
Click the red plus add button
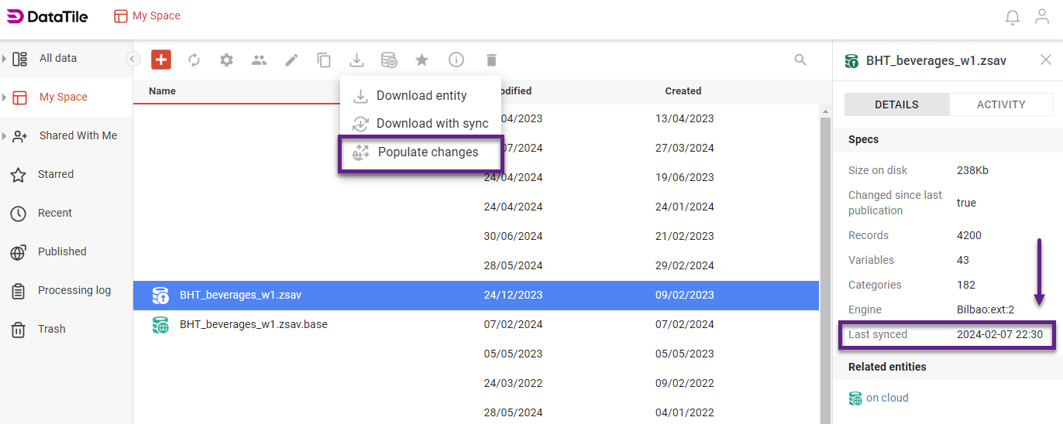pyautogui.click(x=161, y=60)
